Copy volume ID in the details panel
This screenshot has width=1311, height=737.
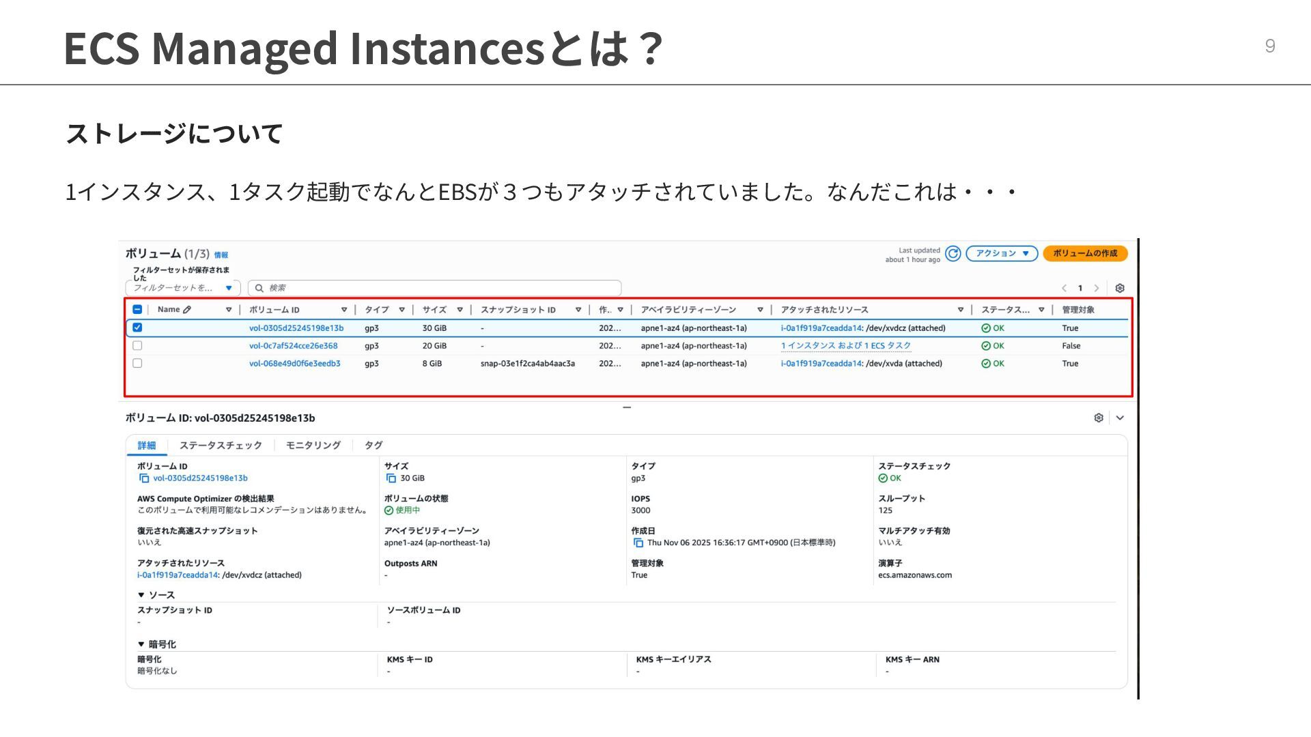[x=144, y=478]
